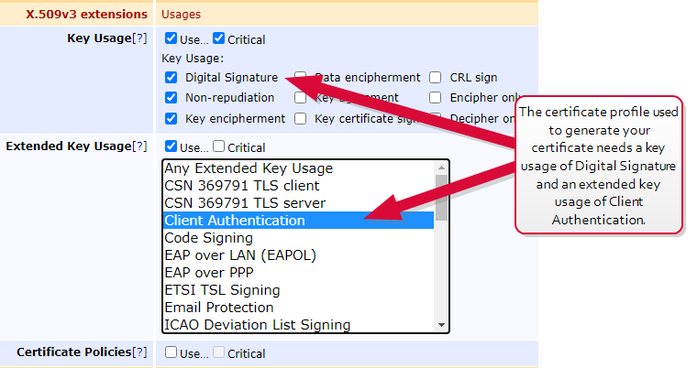Uncheck the Key encipherment checkbox

tap(171, 118)
